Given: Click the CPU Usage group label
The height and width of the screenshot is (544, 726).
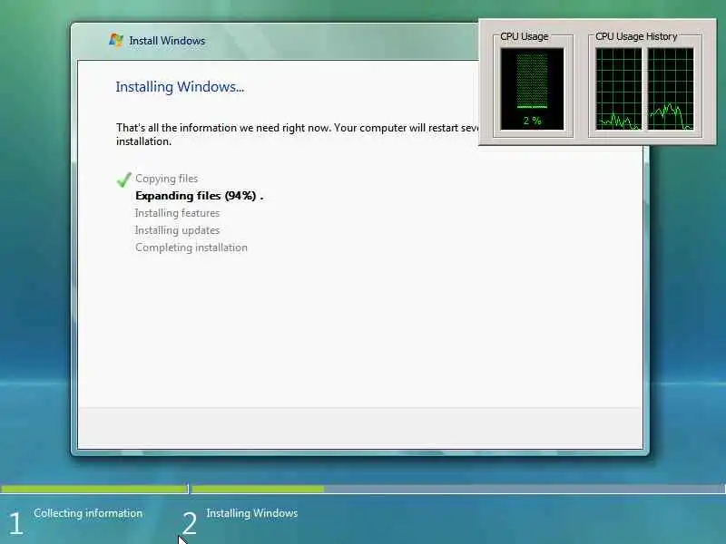Looking at the screenshot, I should 525,36.
